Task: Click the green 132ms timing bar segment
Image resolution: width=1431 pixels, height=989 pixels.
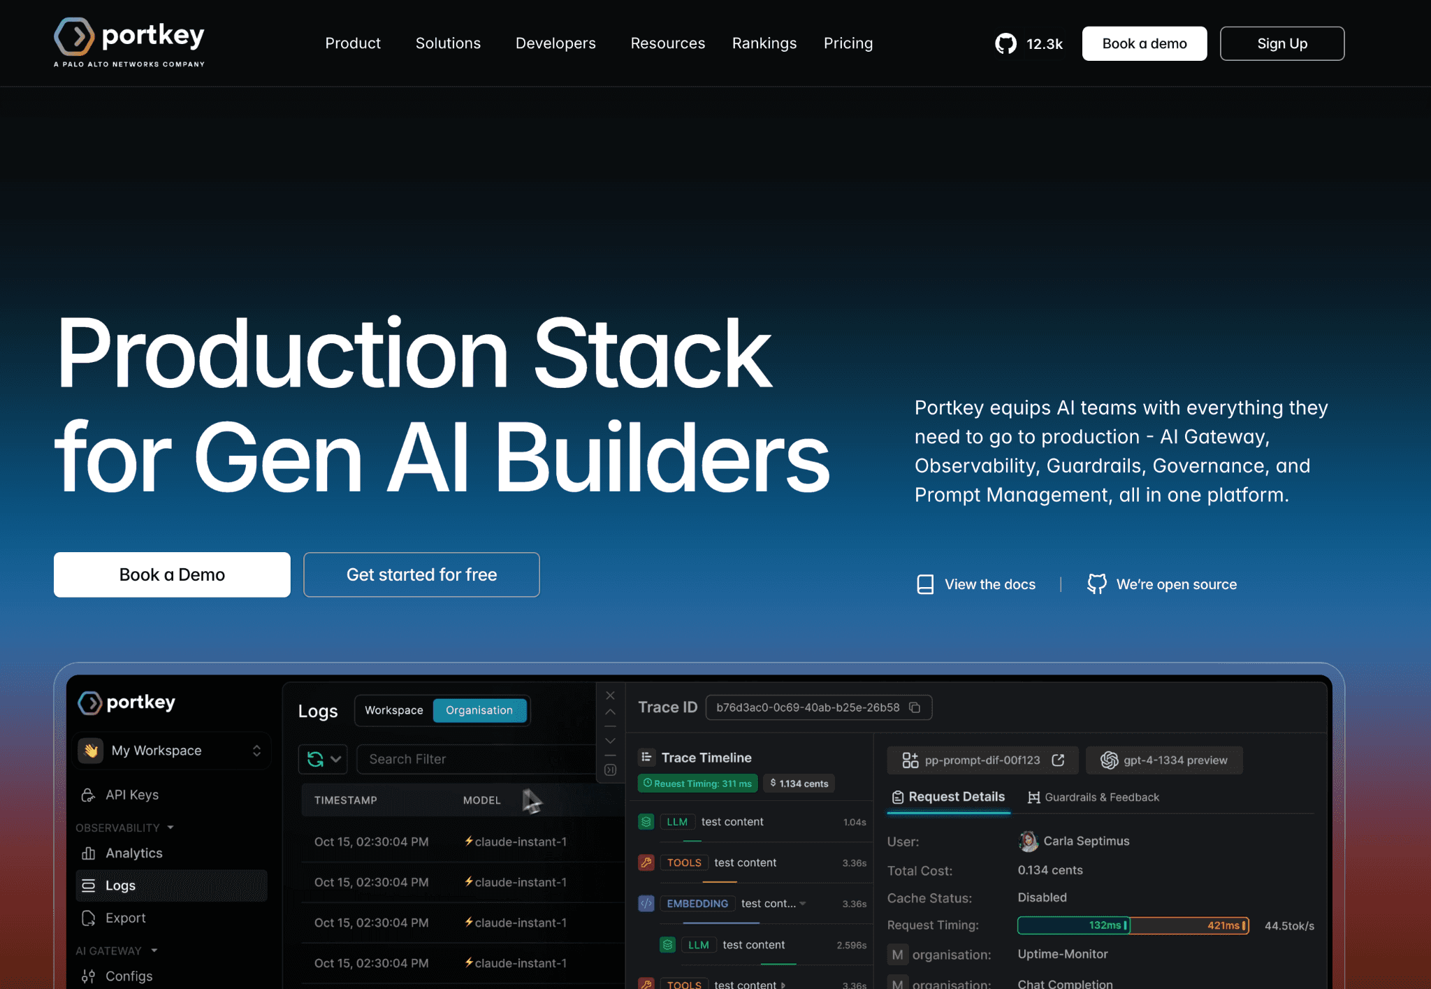Action: tap(1074, 925)
